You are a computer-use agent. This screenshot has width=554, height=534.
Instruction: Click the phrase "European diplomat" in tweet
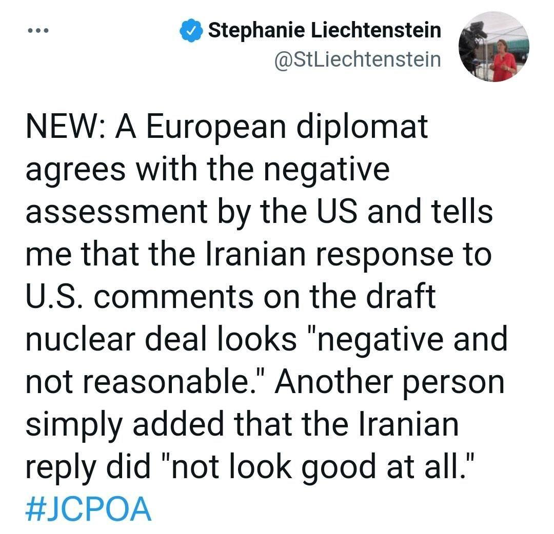[287, 128]
